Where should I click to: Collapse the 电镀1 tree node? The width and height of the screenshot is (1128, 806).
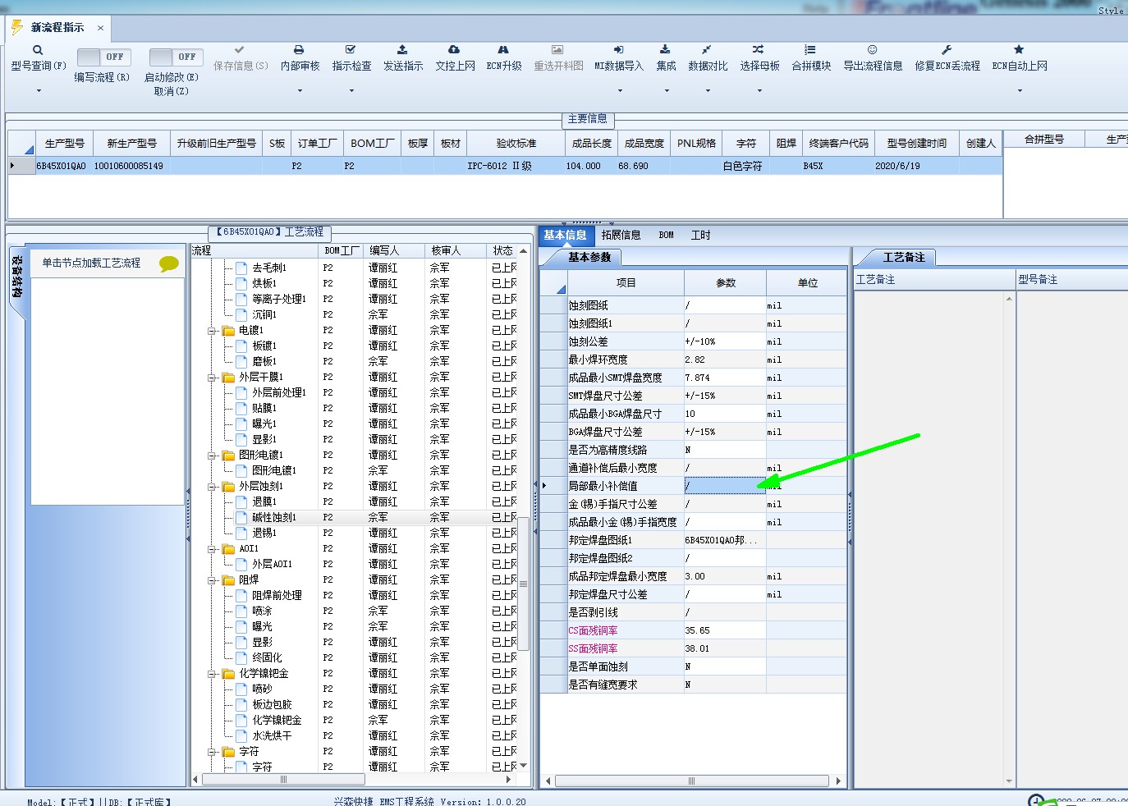212,331
